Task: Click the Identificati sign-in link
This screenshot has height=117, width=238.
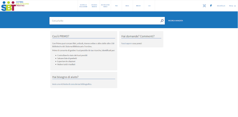Action: (x=221, y=6)
